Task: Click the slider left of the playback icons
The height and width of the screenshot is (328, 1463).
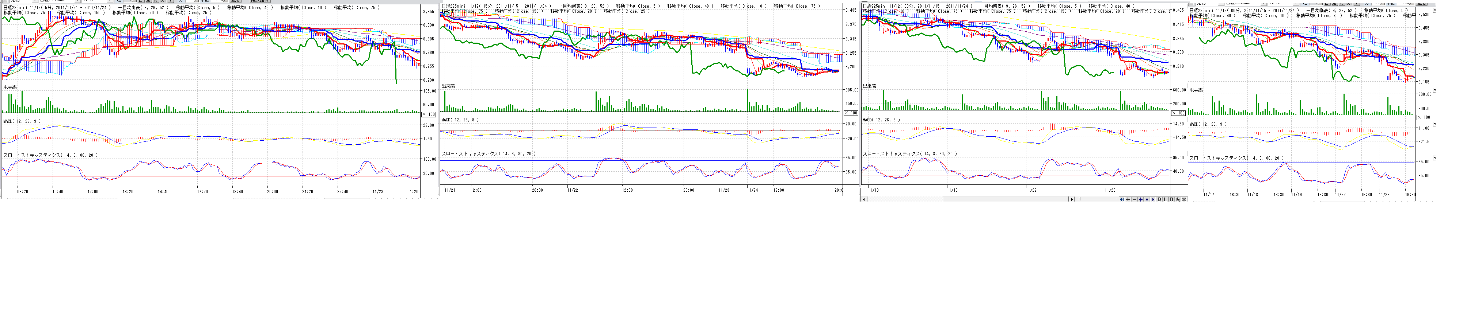Action: [x=1079, y=199]
